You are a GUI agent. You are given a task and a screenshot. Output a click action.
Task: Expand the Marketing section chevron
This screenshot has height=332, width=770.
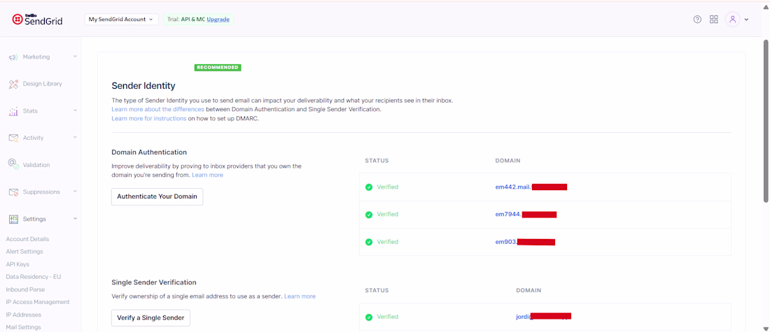click(75, 57)
